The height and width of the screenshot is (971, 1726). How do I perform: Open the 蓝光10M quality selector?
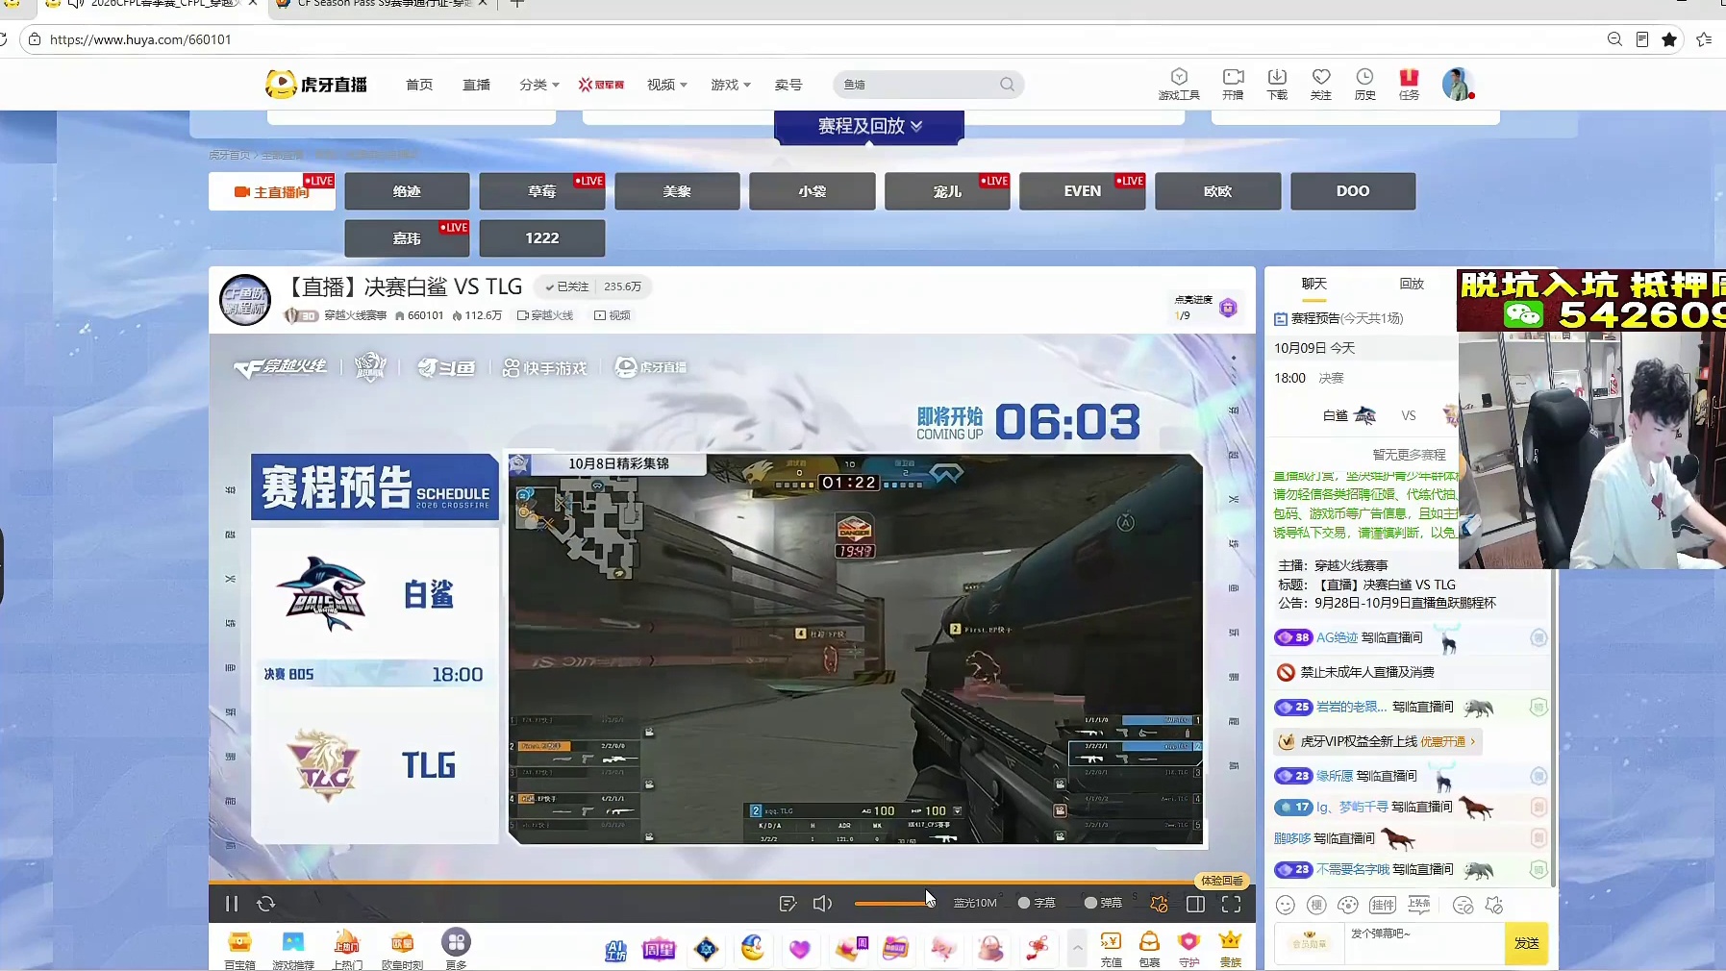pos(975,904)
